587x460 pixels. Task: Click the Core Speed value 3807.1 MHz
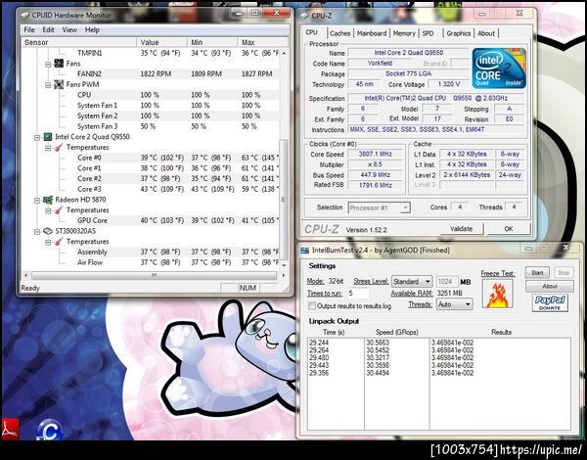click(375, 154)
